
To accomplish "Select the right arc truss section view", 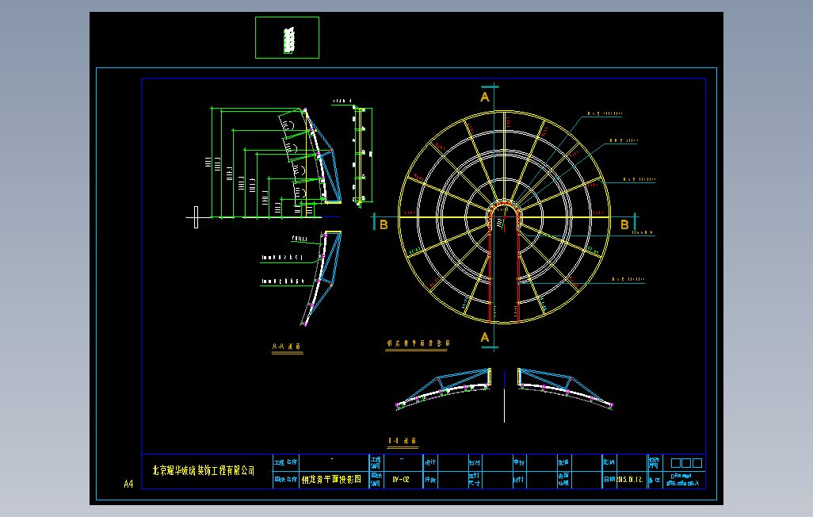I will coord(565,389).
